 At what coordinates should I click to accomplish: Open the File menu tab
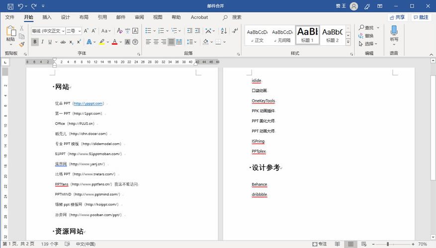10,17
